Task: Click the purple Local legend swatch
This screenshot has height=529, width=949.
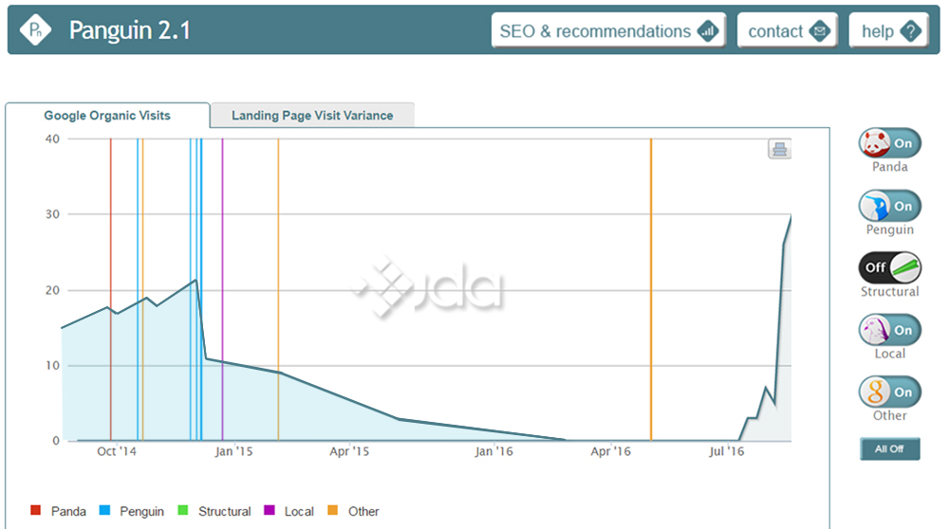Action: 270,511
